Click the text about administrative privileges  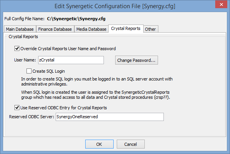click(x=97, y=81)
